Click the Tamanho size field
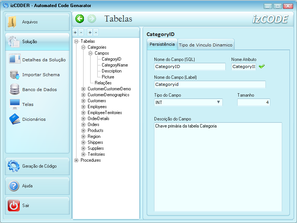 (254, 103)
